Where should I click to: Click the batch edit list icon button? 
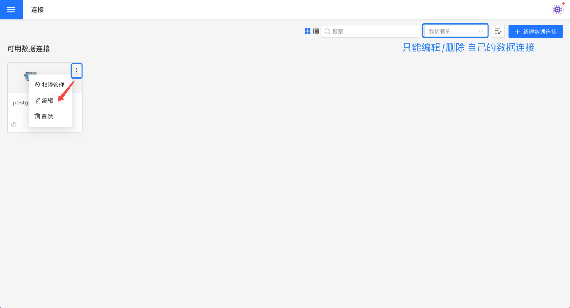click(498, 31)
